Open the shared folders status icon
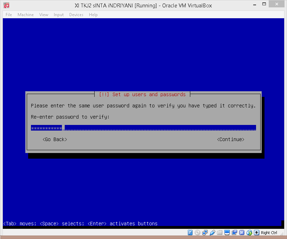 (219, 233)
